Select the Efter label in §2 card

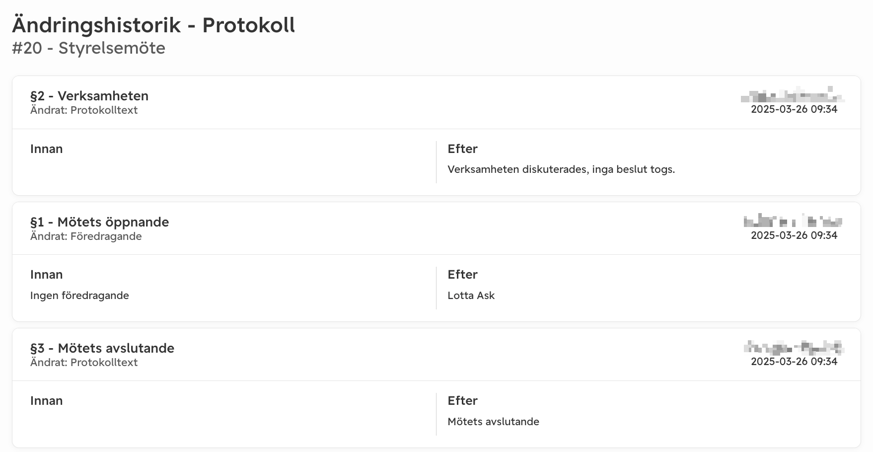coord(462,149)
